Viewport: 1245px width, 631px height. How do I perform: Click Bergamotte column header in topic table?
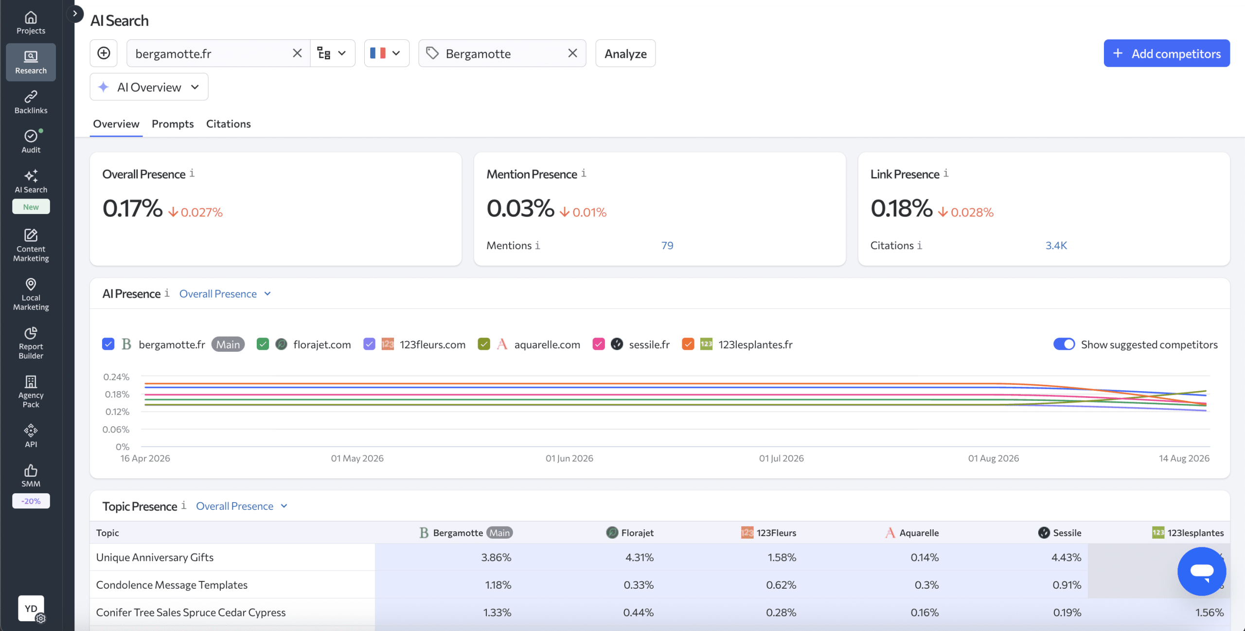465,533
